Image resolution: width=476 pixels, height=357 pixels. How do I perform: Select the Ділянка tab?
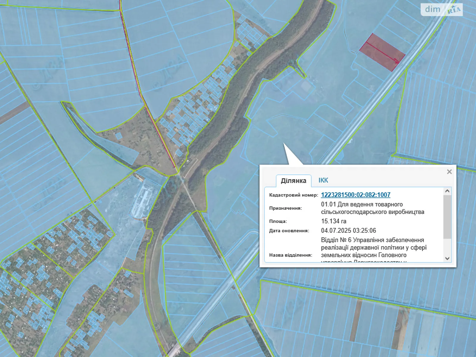tap(293, 181)
